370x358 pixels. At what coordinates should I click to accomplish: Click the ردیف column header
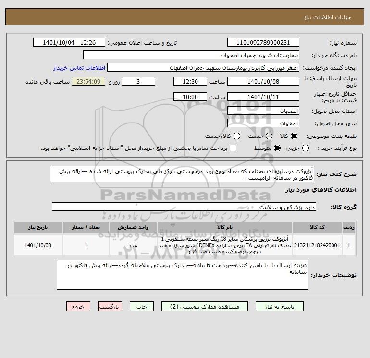click(349, 227)
